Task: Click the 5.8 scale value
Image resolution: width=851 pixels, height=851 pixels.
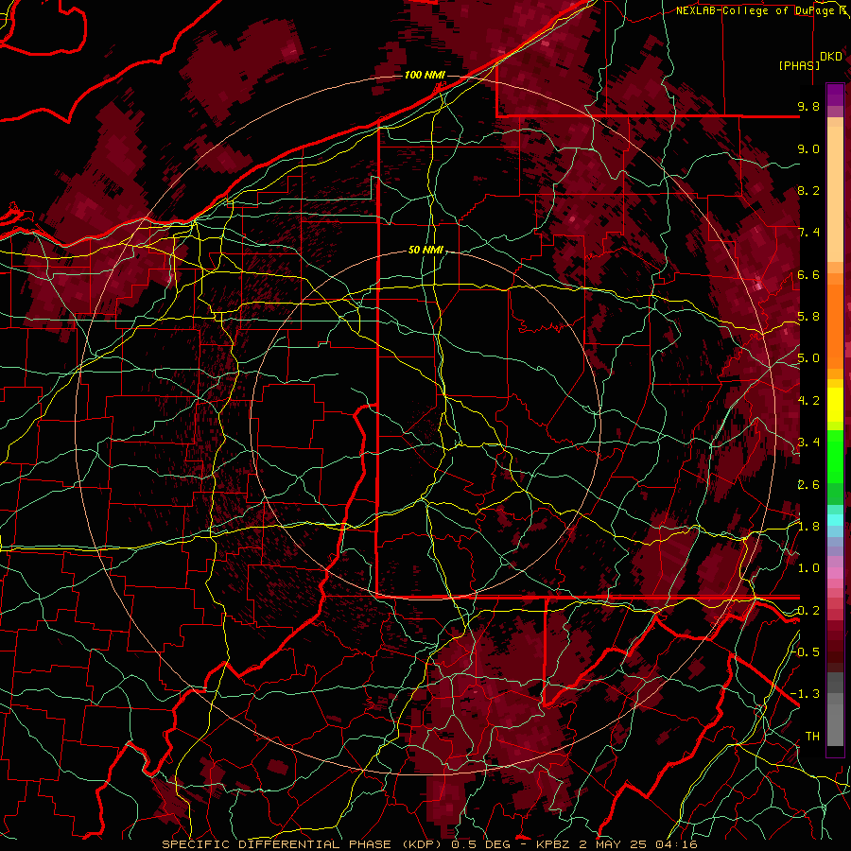Action: point(808,317)
